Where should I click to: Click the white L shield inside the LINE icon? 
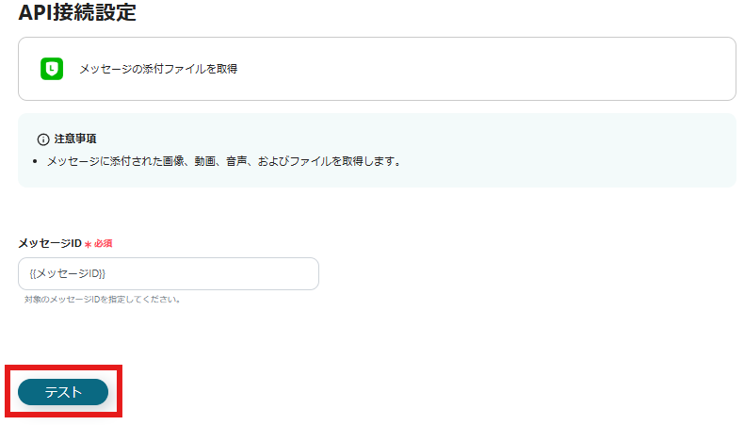pos(52,69)
